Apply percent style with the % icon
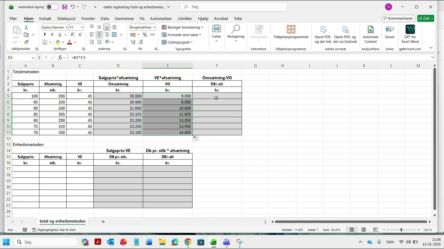The width and height of the screenshot is (444, 249). click(x=145, y=35)
